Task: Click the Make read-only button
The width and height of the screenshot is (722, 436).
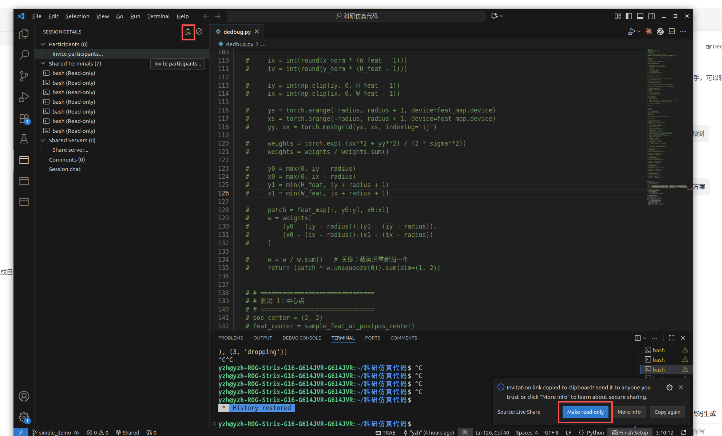Action: pos(585,412)
